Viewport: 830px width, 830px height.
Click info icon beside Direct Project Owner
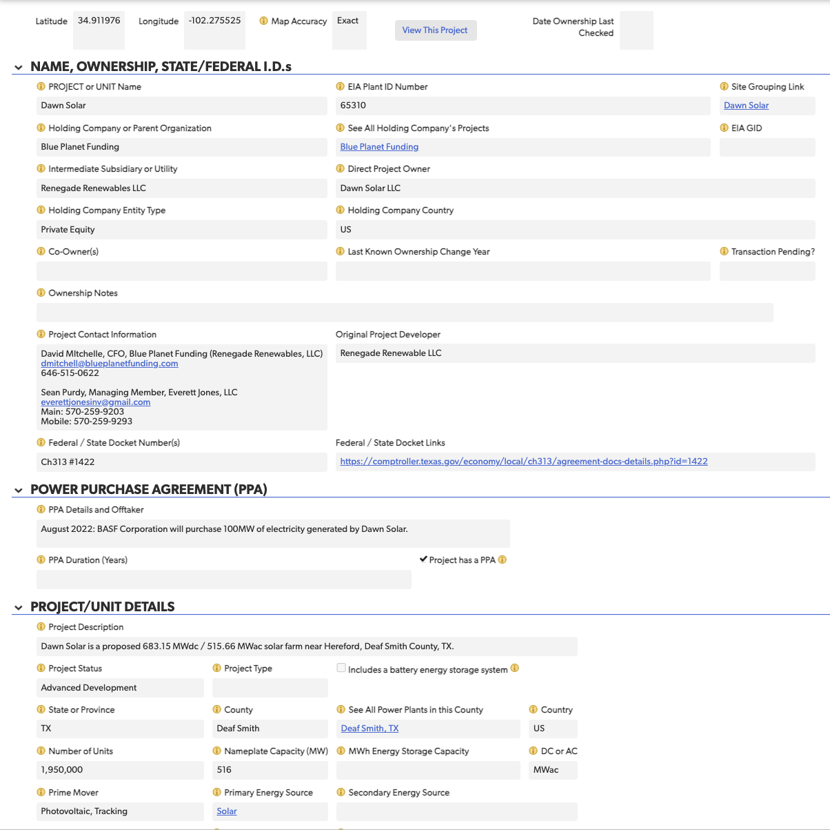340,168
